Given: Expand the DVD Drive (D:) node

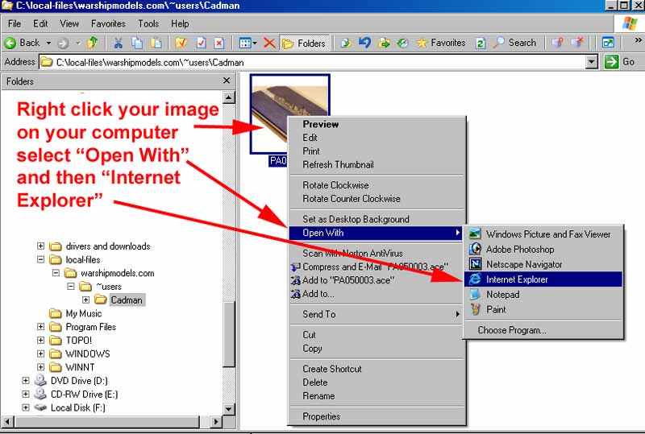Looking at the screenshot, I should click(26, 381).
